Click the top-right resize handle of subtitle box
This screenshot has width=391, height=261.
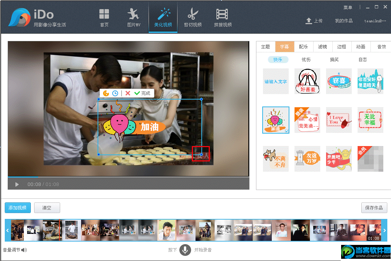(201, 99)
